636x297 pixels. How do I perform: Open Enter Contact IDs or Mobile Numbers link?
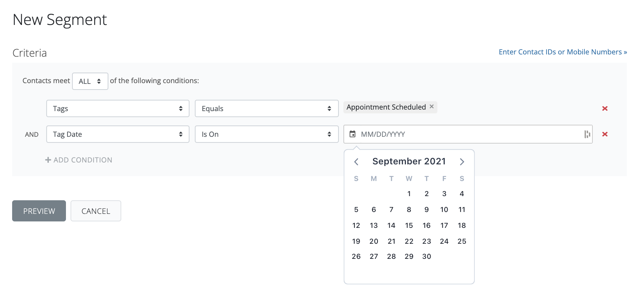[x=562, y=52]
